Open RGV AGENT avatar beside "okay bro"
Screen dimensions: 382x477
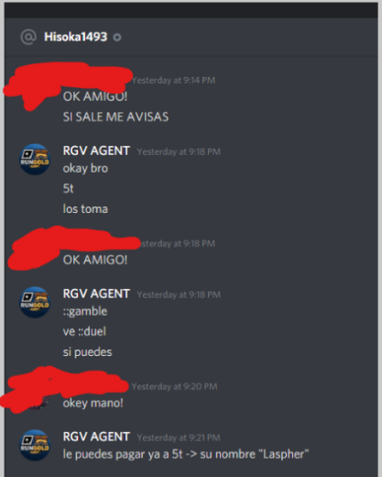coord(35,160)
